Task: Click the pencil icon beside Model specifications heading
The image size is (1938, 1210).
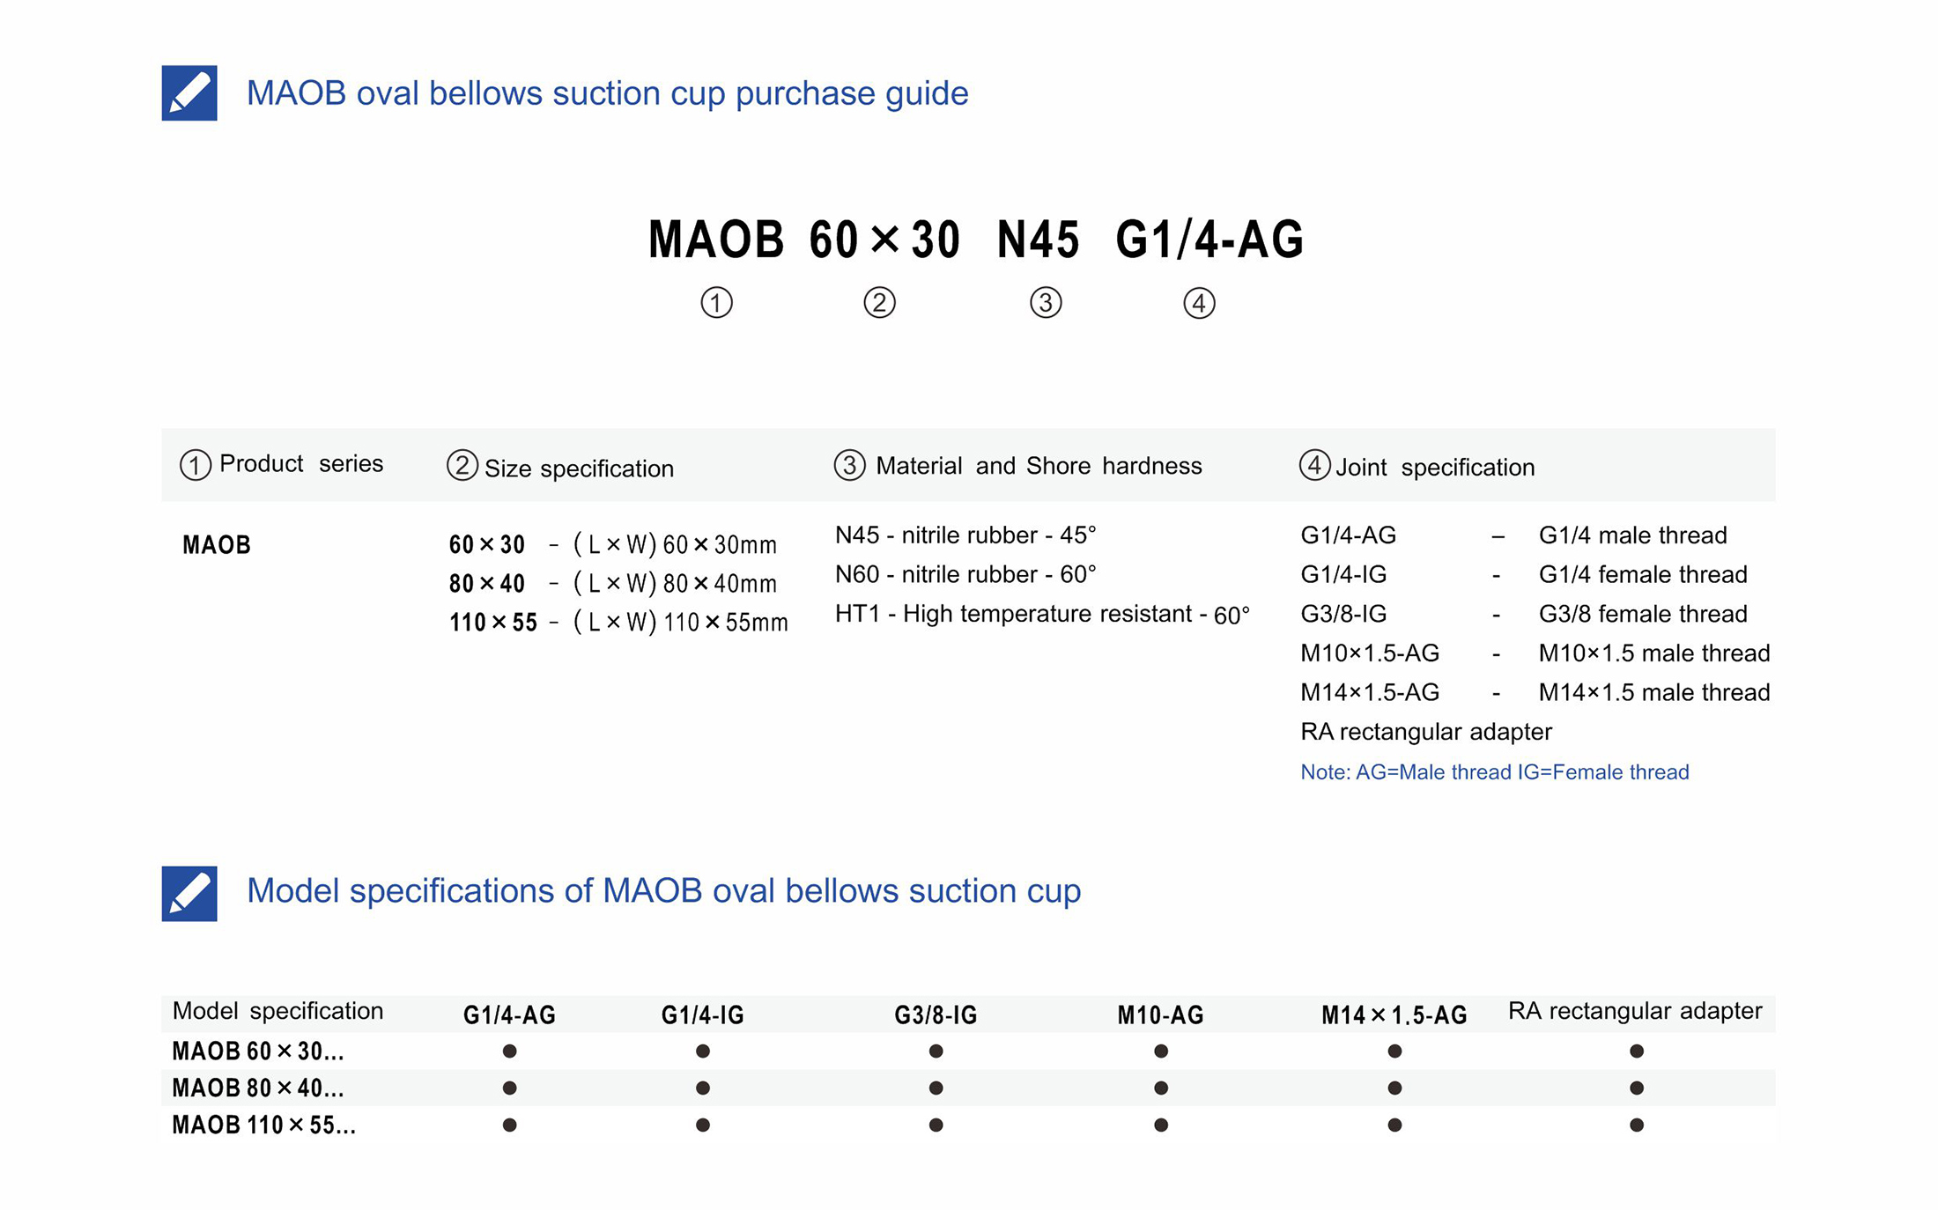Action: click(x=189, y=893)
